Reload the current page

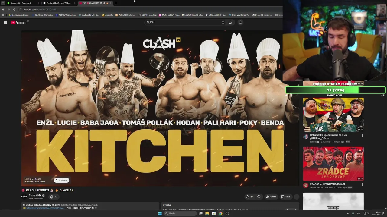pyautogui.click(x=14, y=9)
